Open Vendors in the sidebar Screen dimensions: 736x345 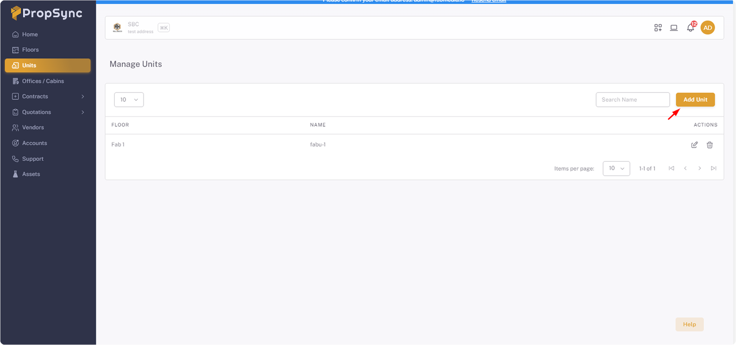[x=47, y=128]
